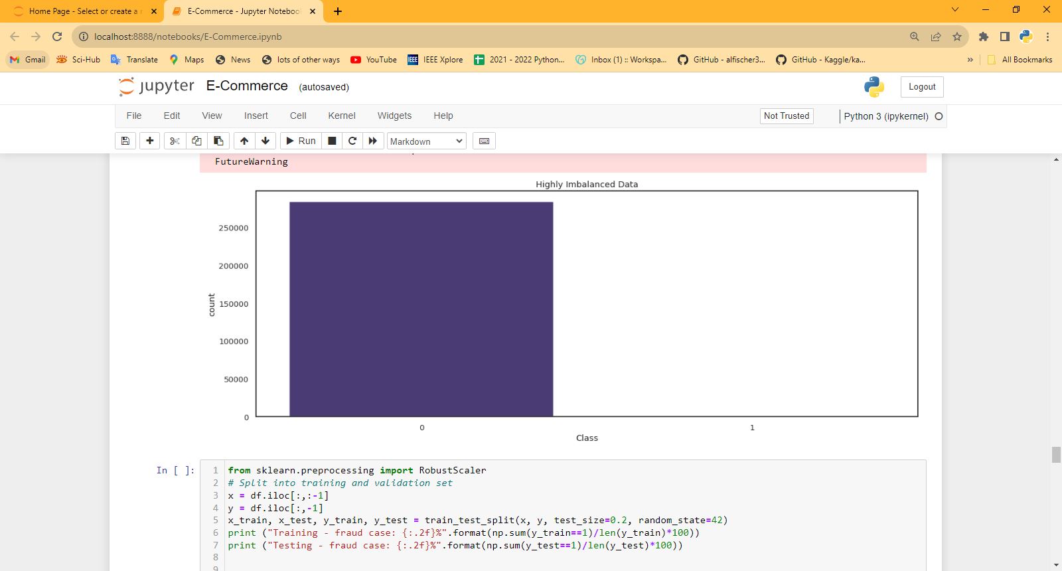The image size is (1062, 571).
Task: Cut selected cells with scissors icon
Action: (x=175, y=141)
